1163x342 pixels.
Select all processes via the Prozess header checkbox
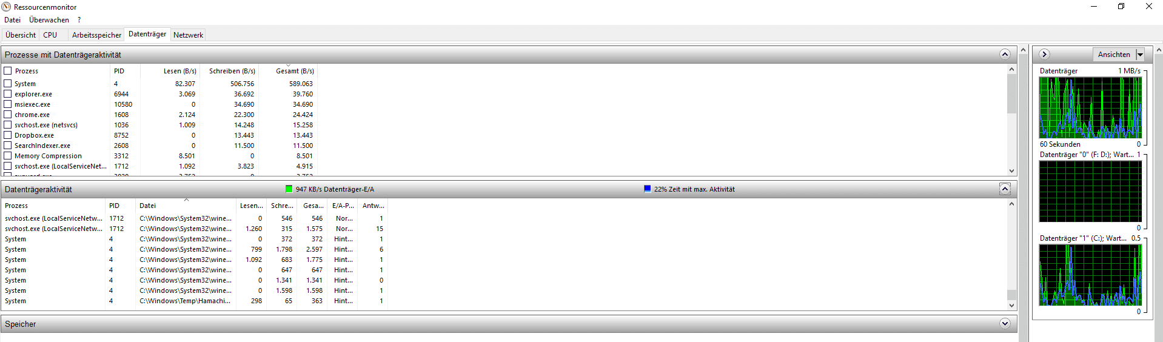(8, 71)
